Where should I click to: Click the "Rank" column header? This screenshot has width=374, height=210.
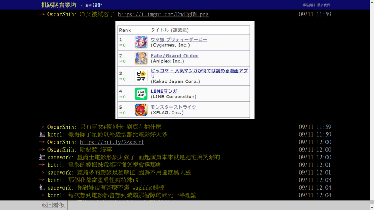125,30
